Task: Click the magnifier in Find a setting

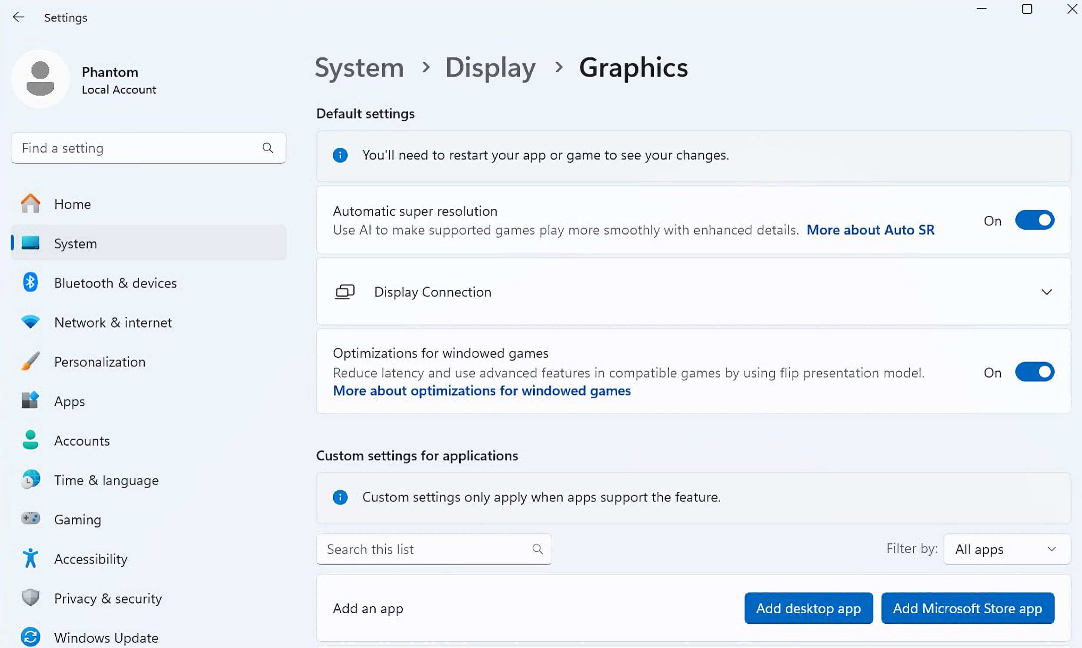Action: (267, 148)
